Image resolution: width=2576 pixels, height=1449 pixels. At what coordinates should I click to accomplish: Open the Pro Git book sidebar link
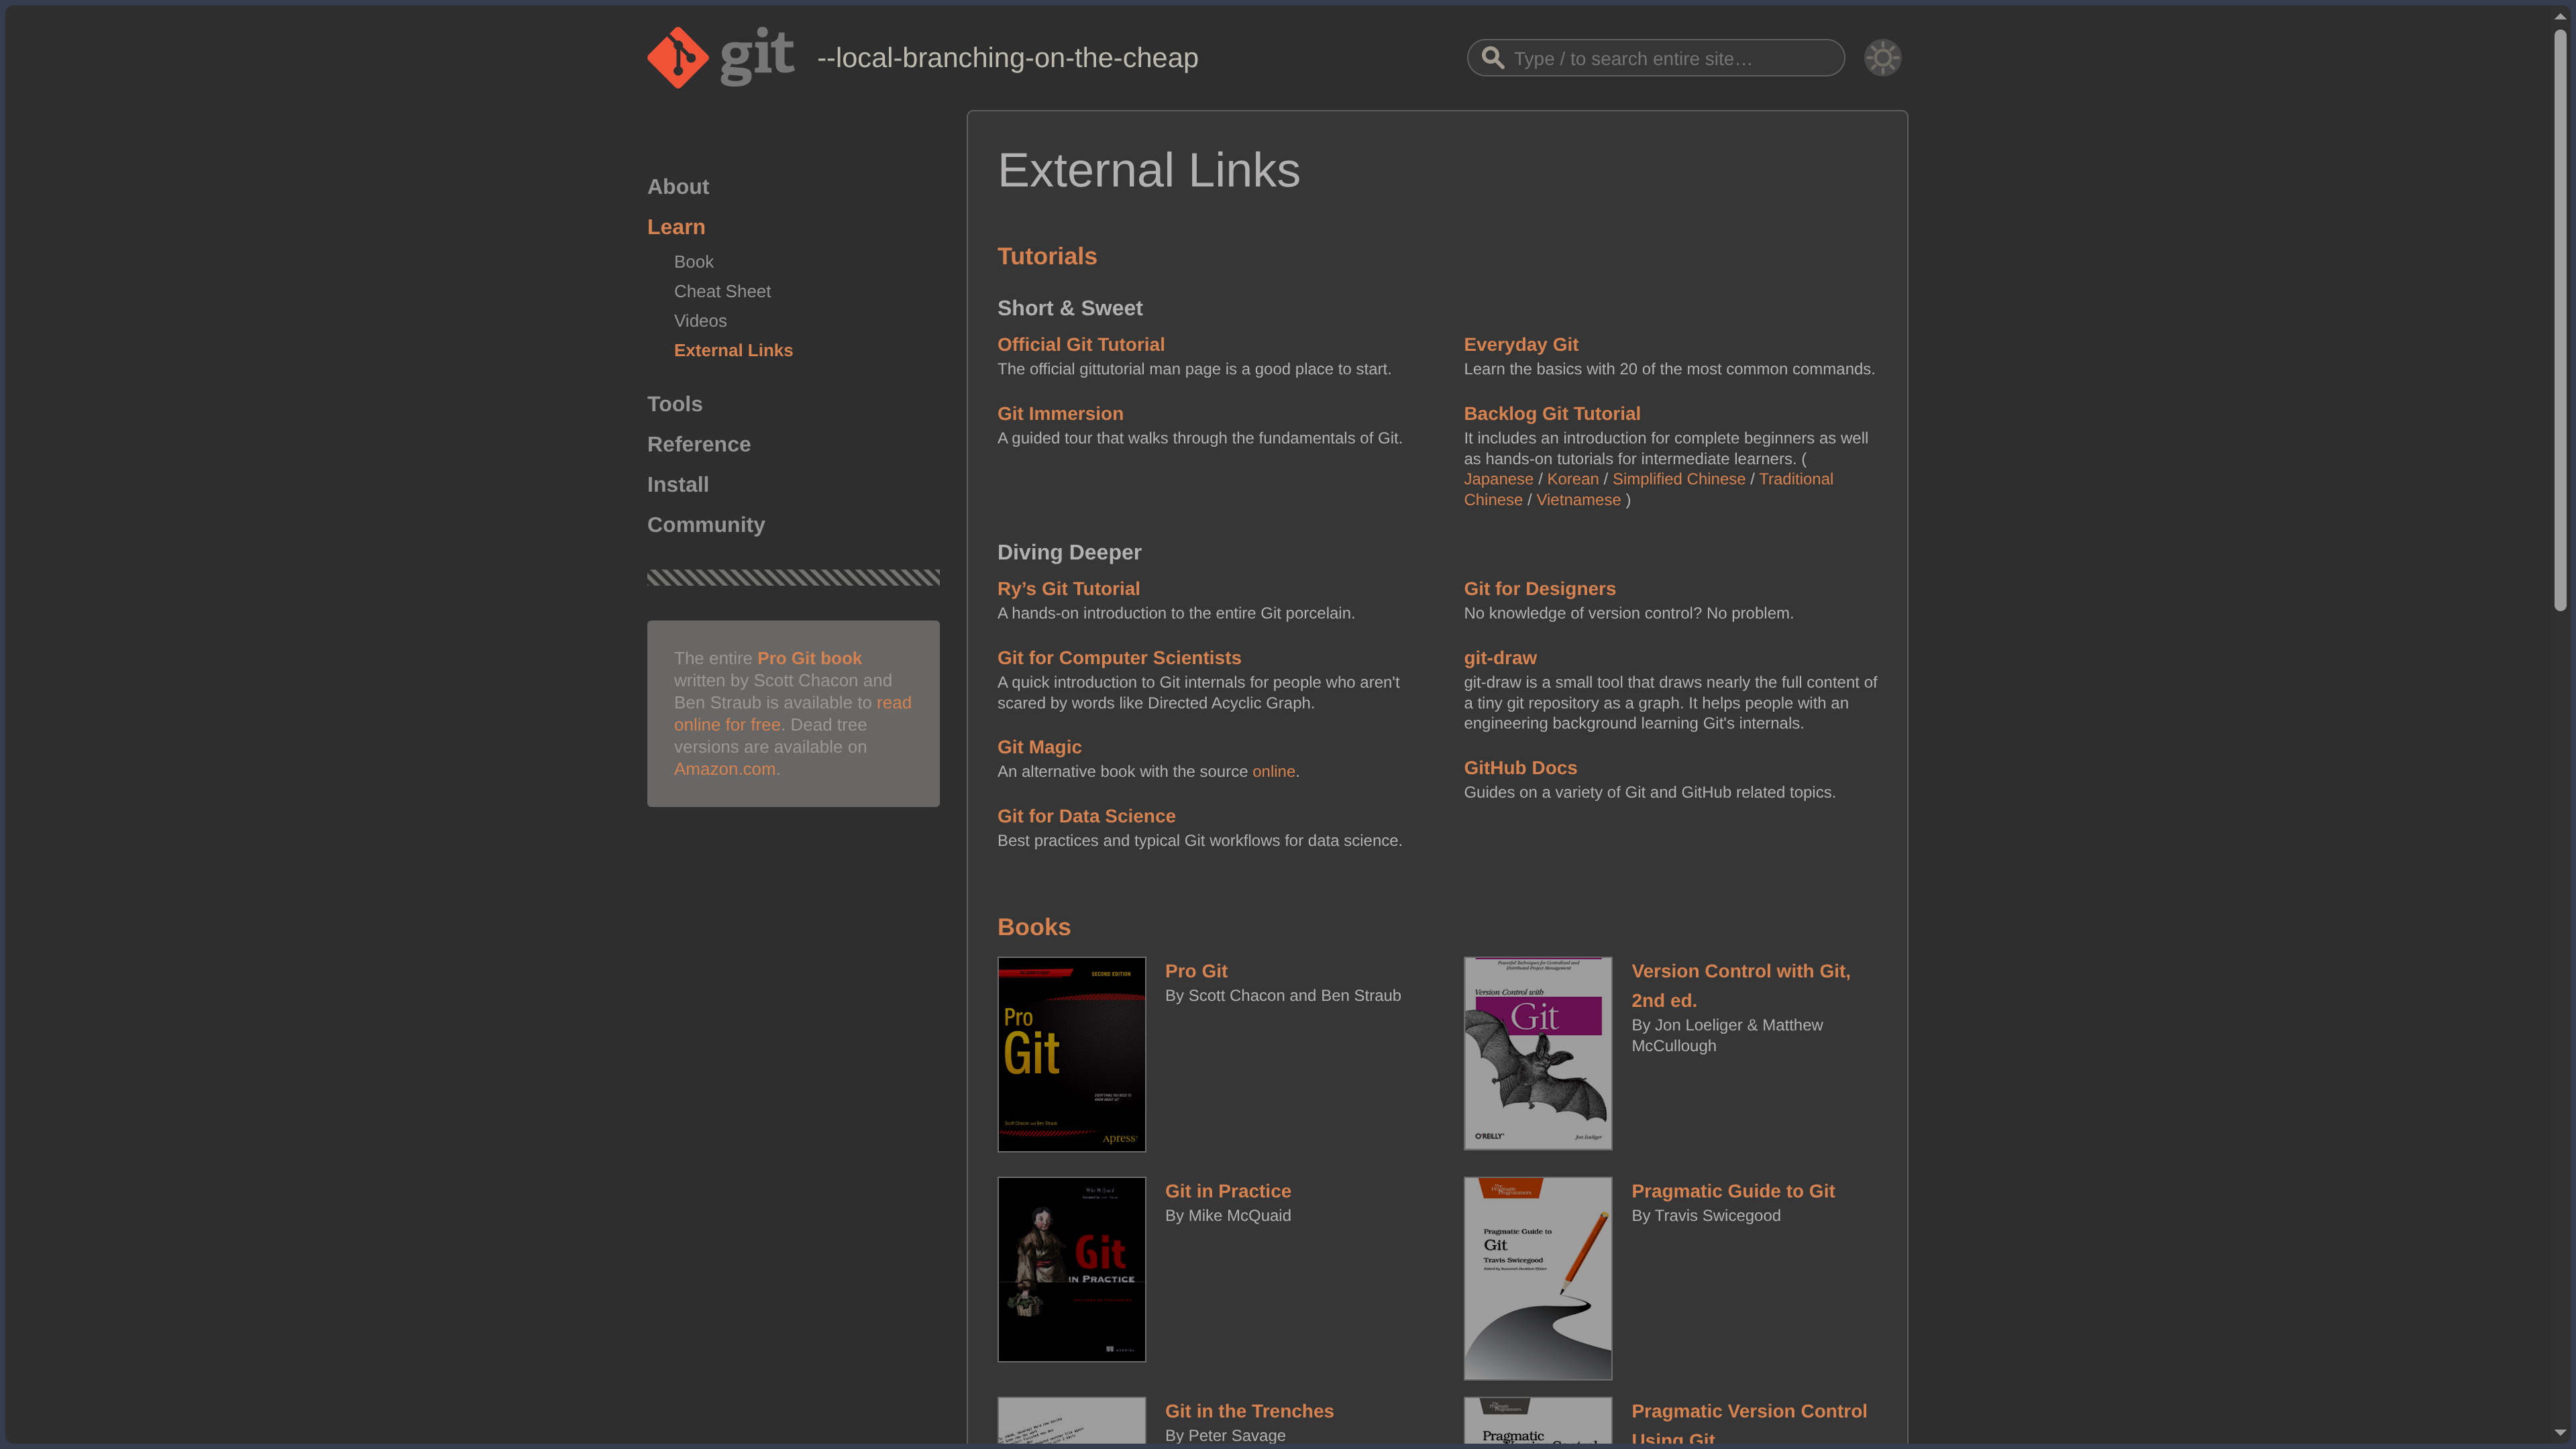[x=809, y=658]
